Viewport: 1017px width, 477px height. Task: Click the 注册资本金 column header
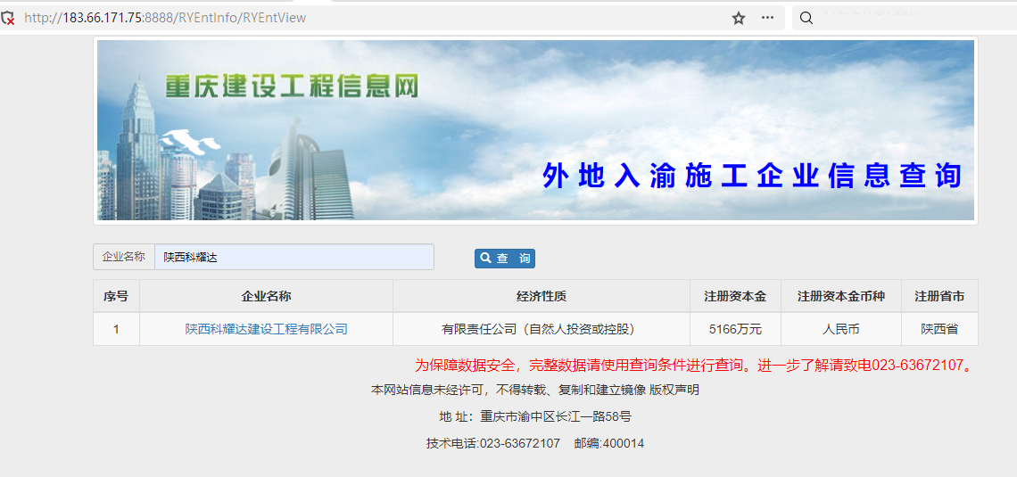point(735,296)
